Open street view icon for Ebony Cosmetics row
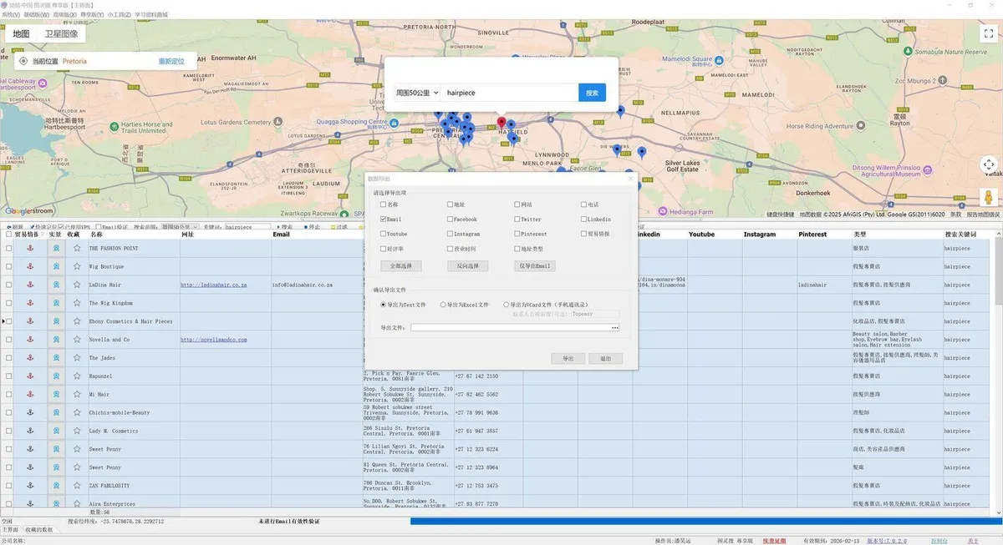The height and width of the screenshot is (545, 1003). point(56,321)
